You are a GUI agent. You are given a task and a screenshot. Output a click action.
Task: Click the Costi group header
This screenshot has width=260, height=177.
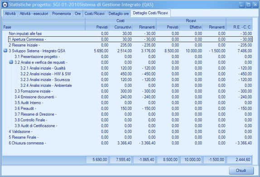tap(120, 21)
